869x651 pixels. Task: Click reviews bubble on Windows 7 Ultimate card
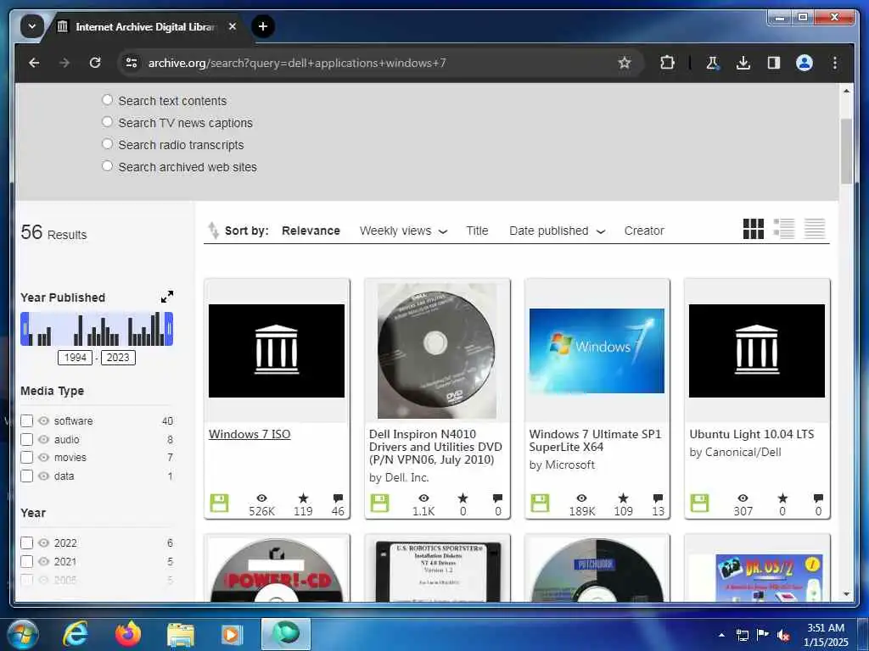coord(658,498)
